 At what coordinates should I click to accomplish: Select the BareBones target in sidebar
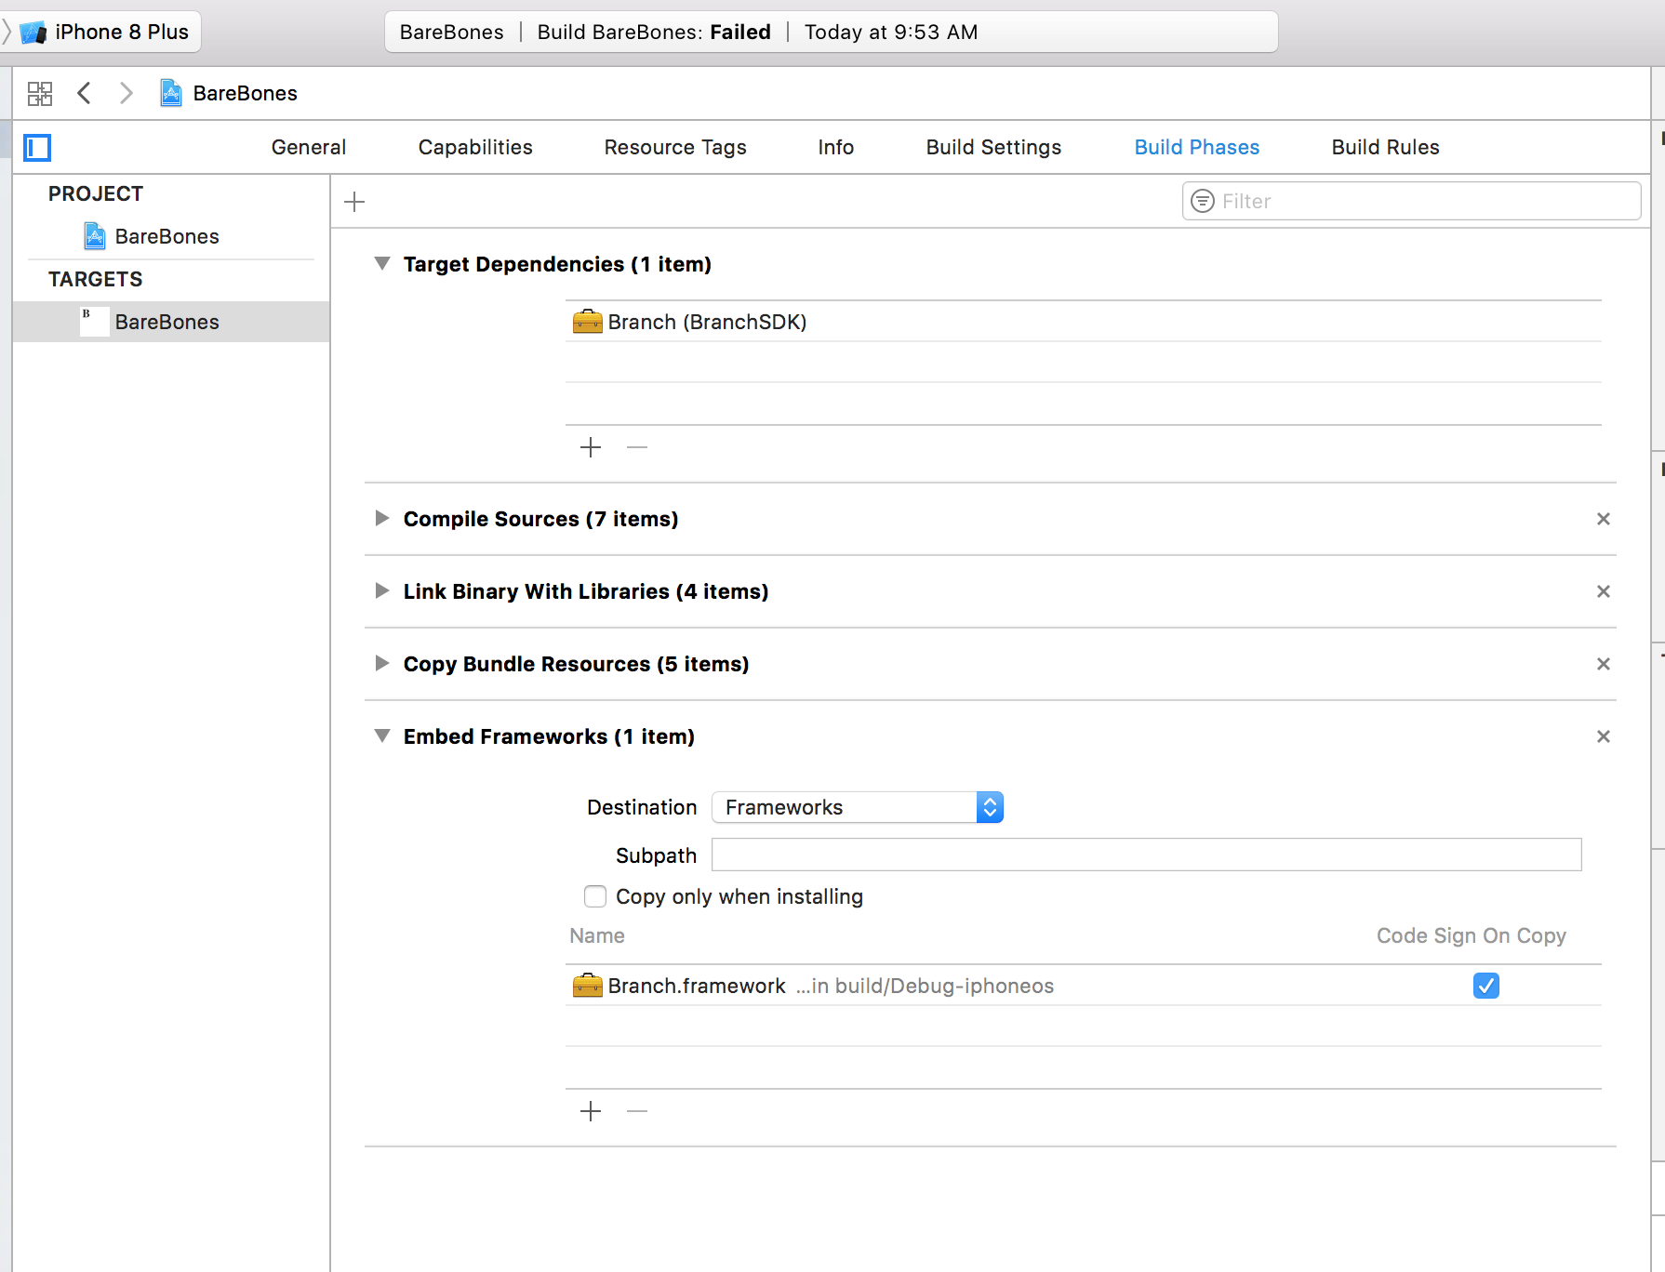tap(171, 322)
